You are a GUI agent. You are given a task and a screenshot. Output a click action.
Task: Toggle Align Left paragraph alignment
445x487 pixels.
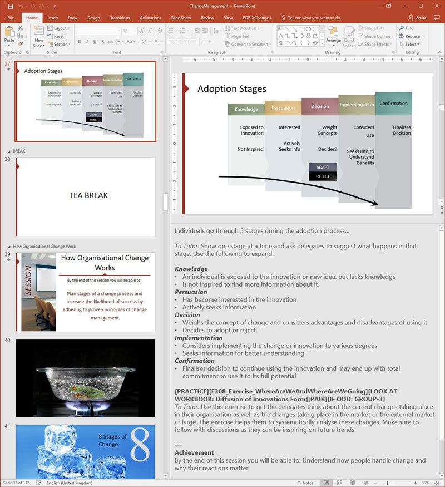click(x=171, y=41)
